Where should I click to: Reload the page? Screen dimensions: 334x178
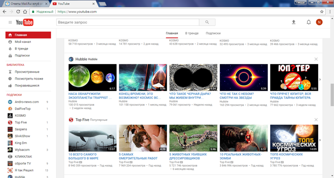pos(18,12)
